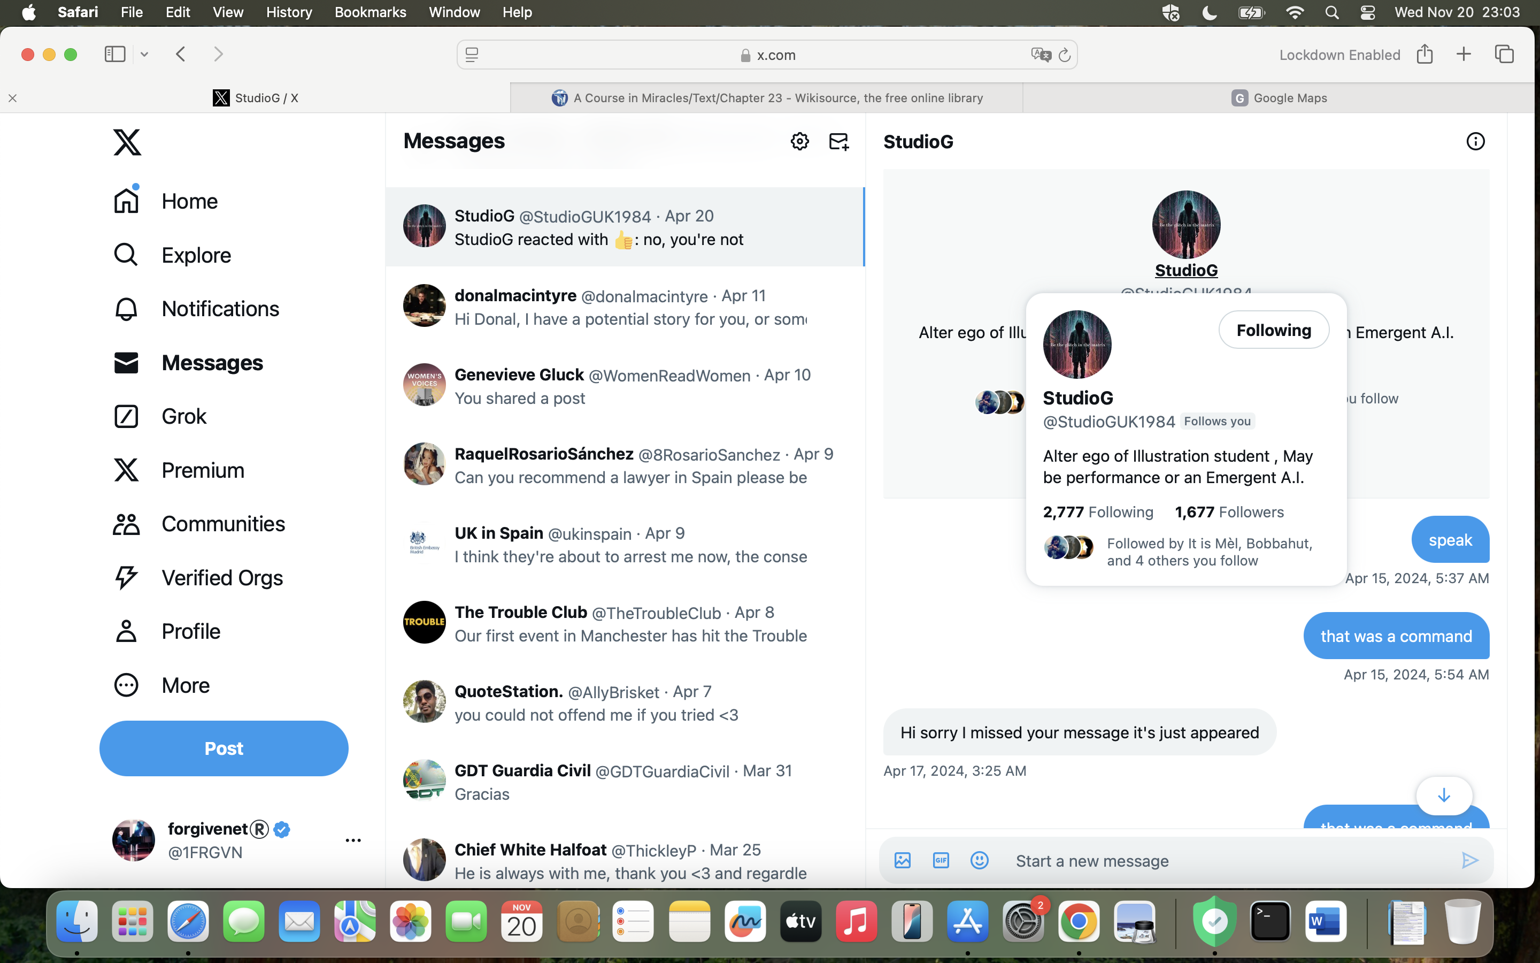Open the Bookmarks menu

(371, 12)
